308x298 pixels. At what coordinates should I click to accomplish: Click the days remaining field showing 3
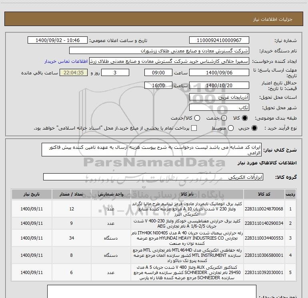(115, 73)
